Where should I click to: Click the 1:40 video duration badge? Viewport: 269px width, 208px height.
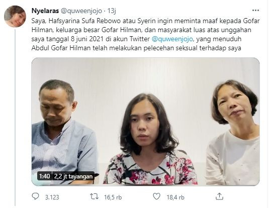click(44, 176)
